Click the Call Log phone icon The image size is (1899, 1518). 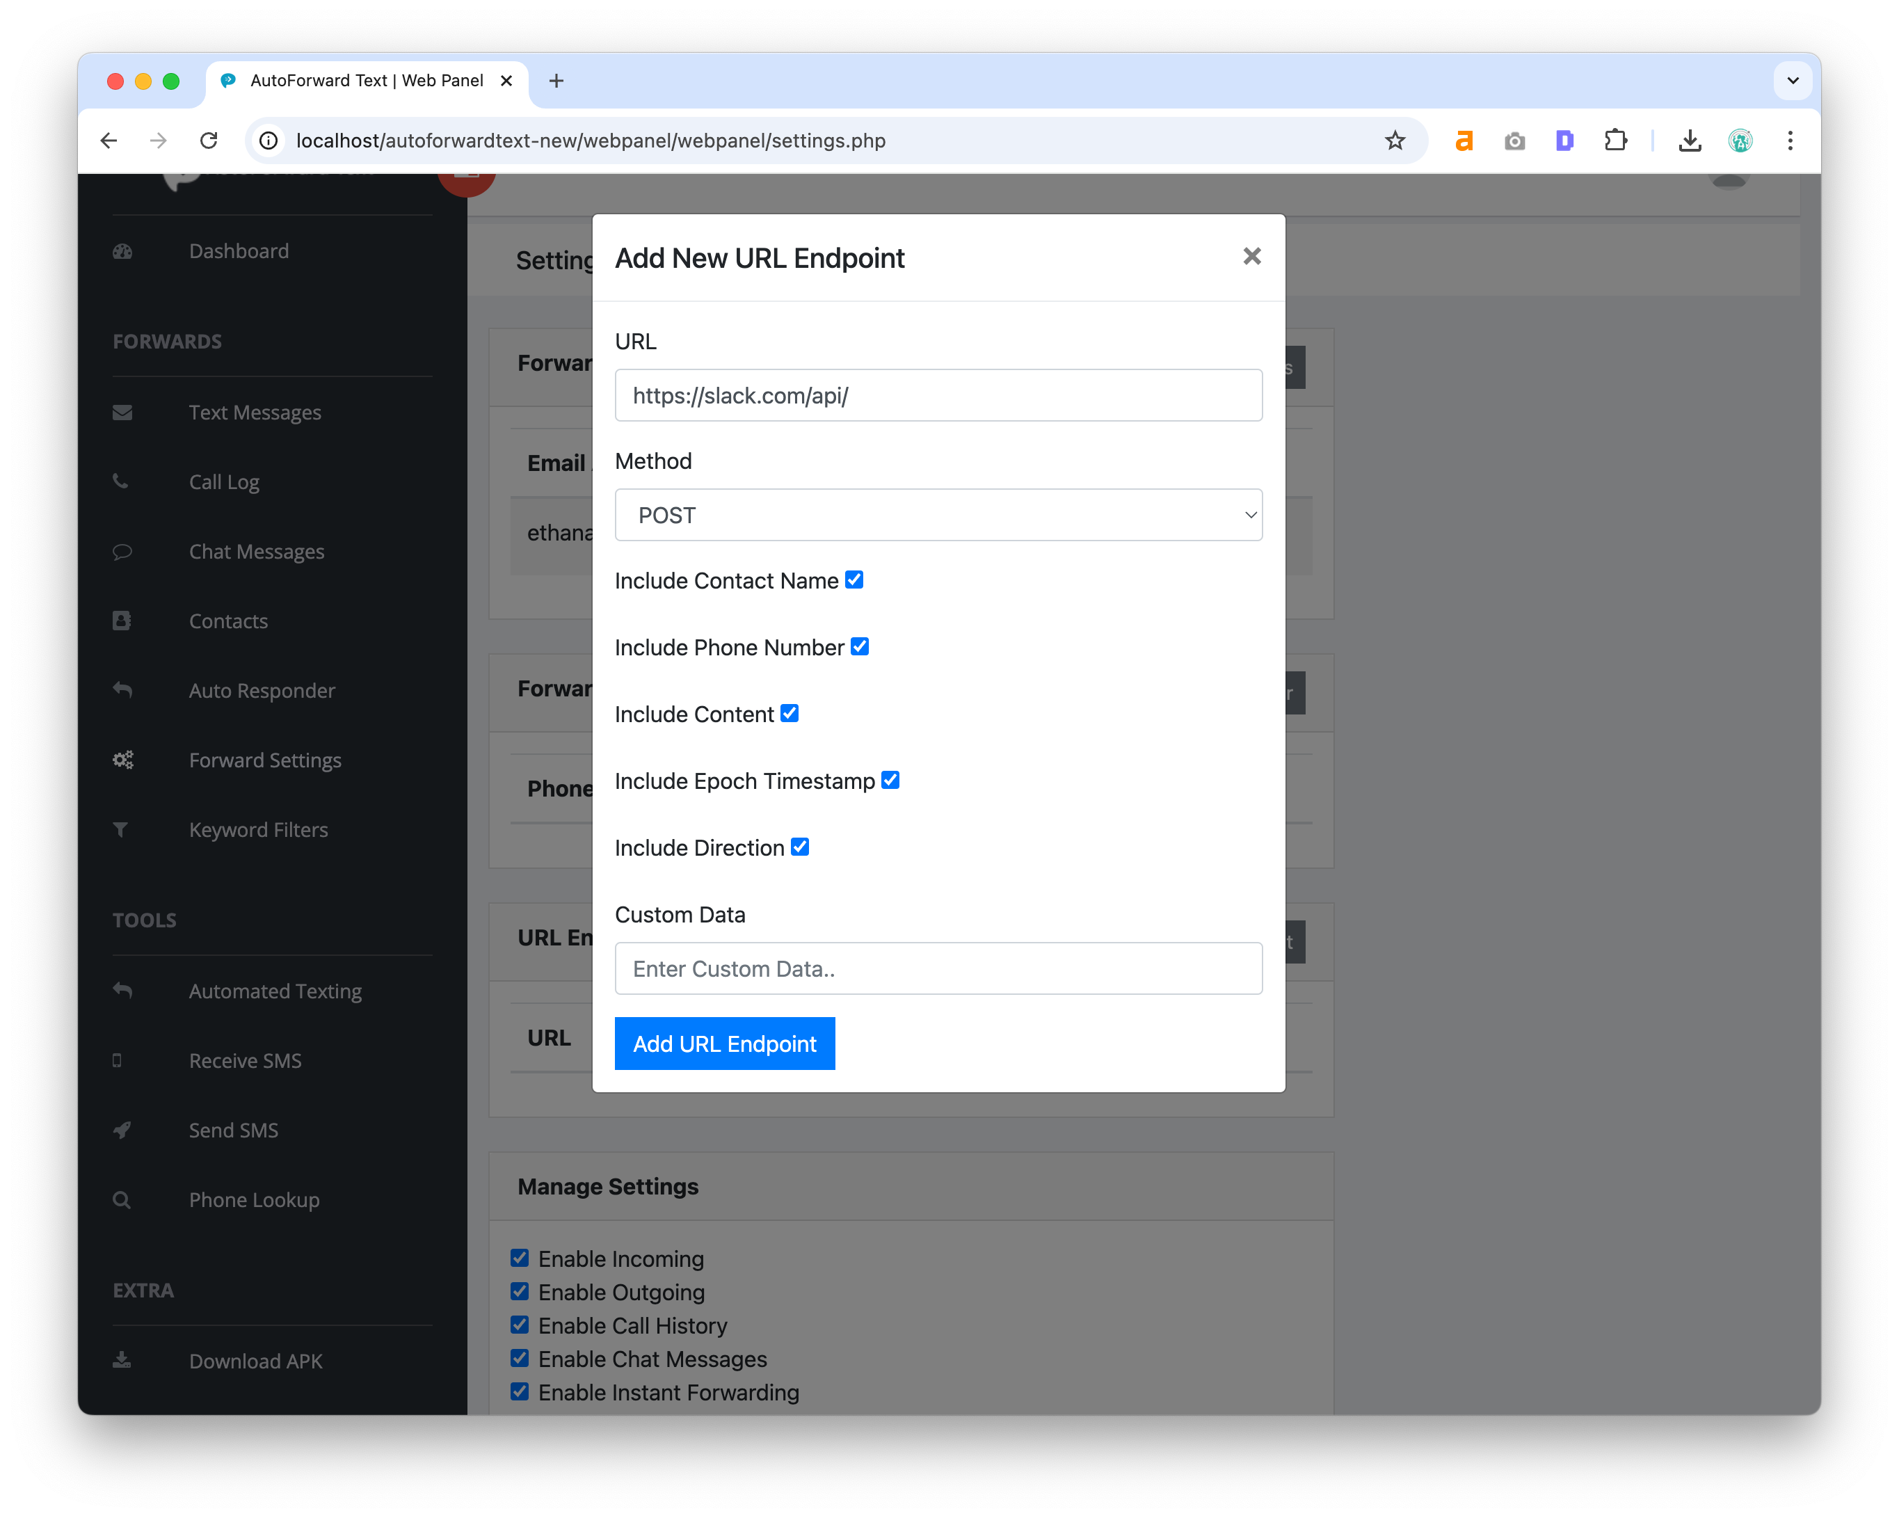click(120, 481)
